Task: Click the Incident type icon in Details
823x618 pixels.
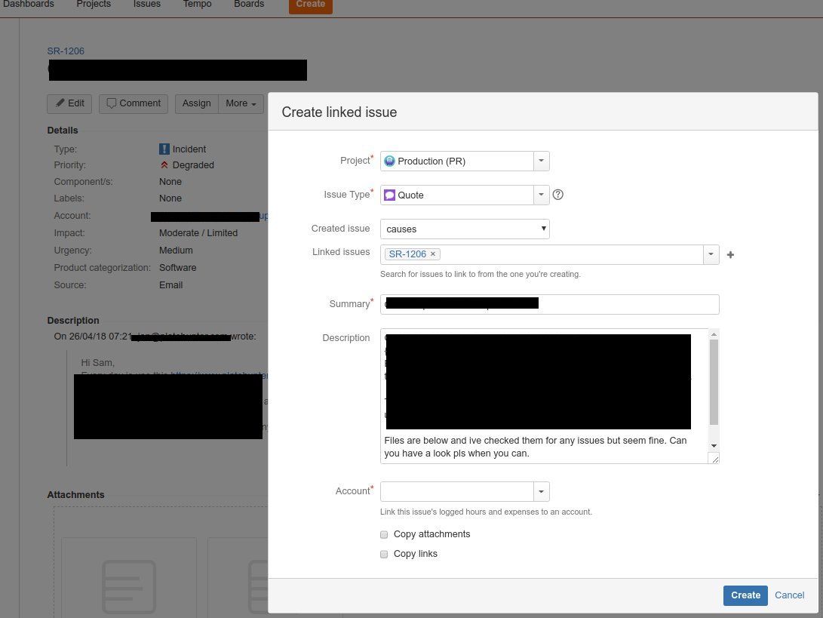Action: [x=164, y=149]
